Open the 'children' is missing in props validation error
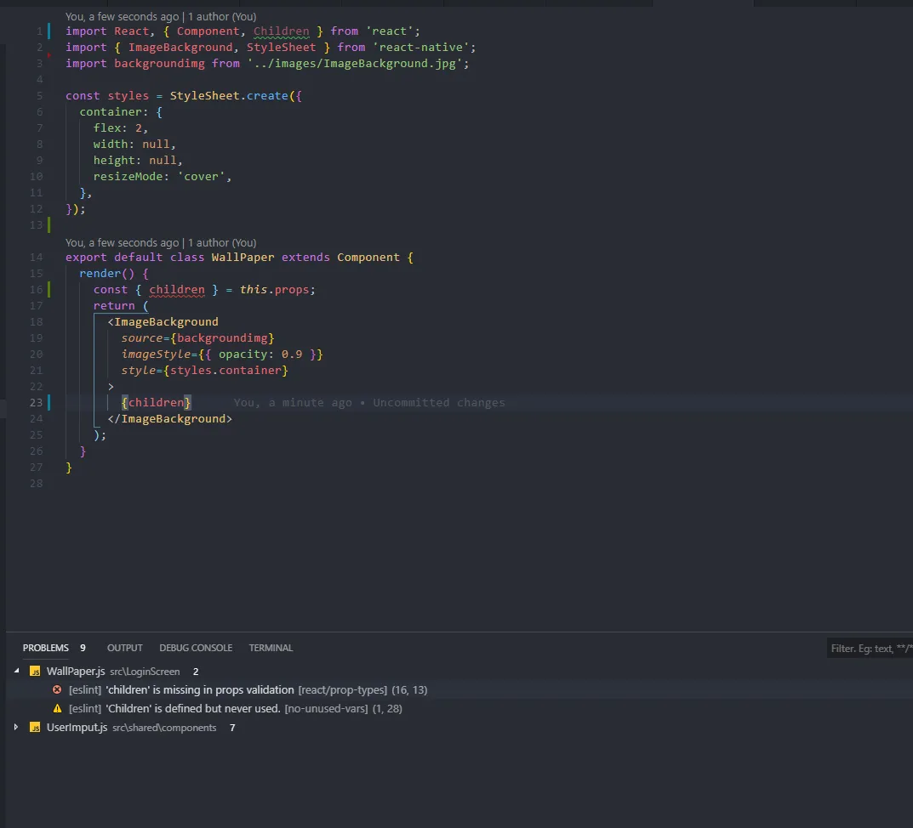Image resolution: width=913 pixels, height=828 pixels. pyautogui.click(x=248, y=690)
